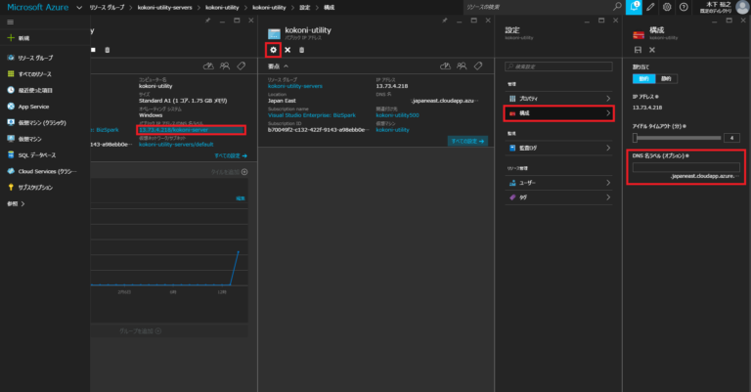Click the kokoni-utility 仮想マシン link

point(393,130)
